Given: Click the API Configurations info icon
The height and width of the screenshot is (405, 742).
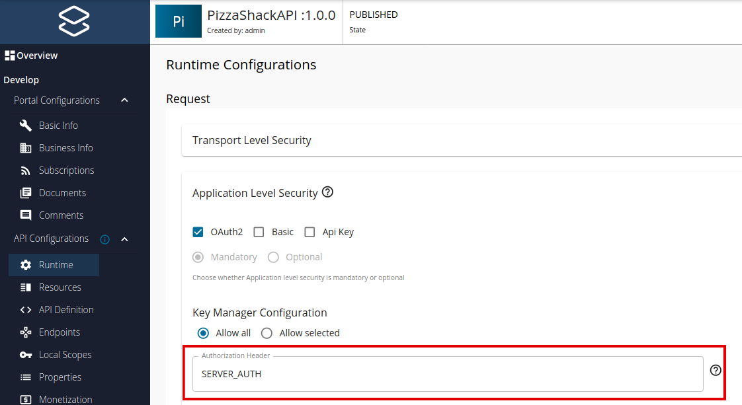Looking at the screenshot, I should (x=104, y=239).
